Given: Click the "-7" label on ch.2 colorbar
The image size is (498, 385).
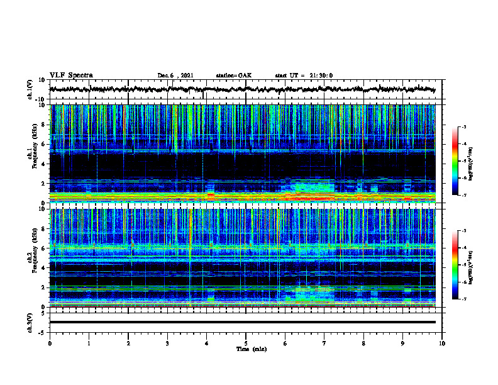Looking at the screenshot, I should pyautogui.click(x=463, y=299).
